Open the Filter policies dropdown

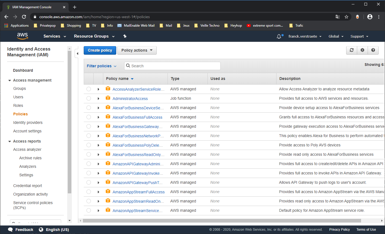(x=102, y=66)
